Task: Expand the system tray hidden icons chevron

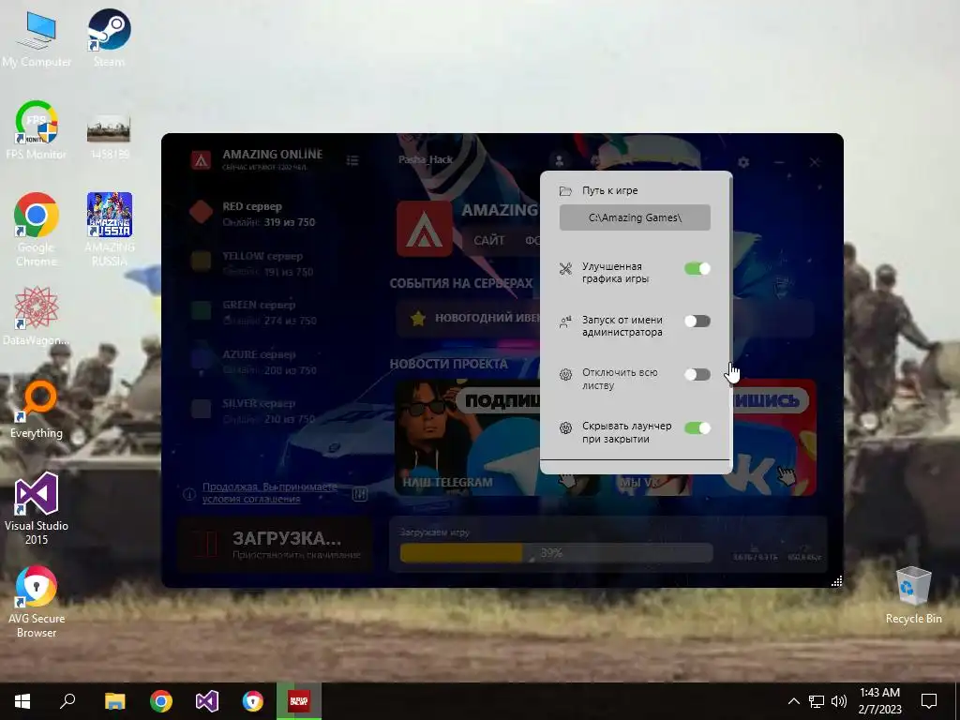Action: [793, 701]
